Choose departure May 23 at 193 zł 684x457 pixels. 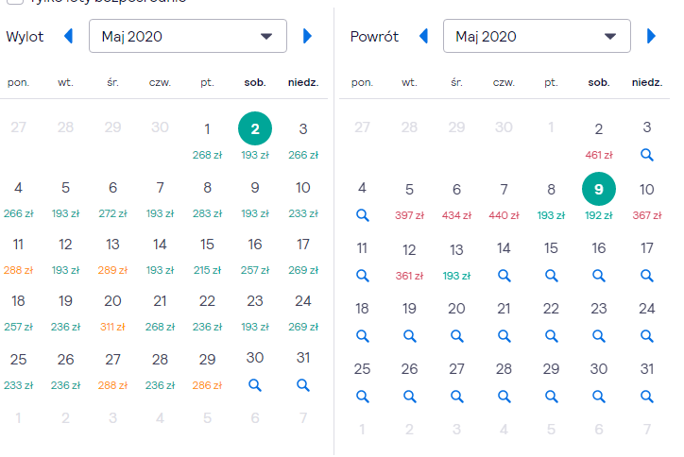255,313
